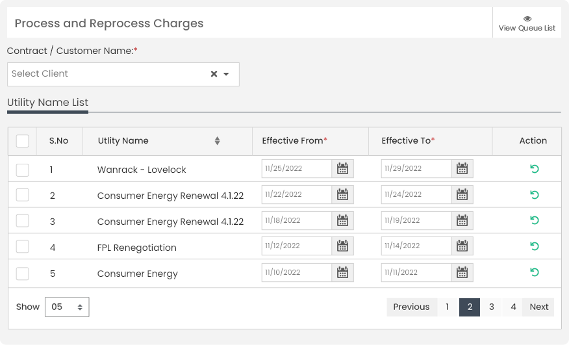569x345 pixels.
Task: Go to page 1
Action: tap(448, 307)
